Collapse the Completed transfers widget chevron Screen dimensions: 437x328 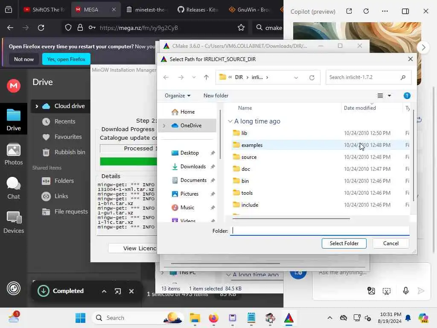point(104,291)
